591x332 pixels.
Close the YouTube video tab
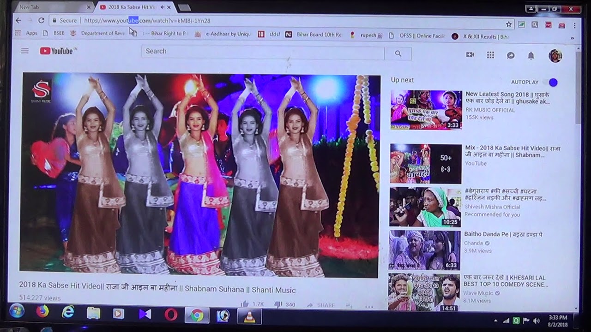pos(169,7)
